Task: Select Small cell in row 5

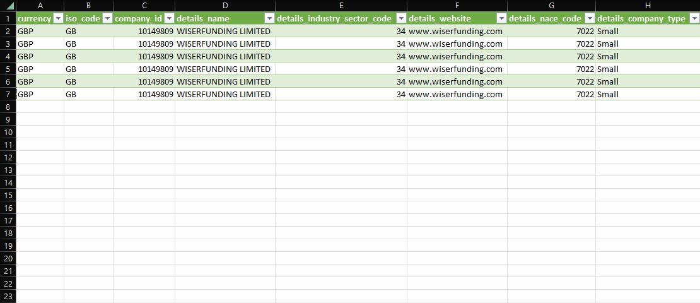Action: pyautogui.click(x=648, y=69)
